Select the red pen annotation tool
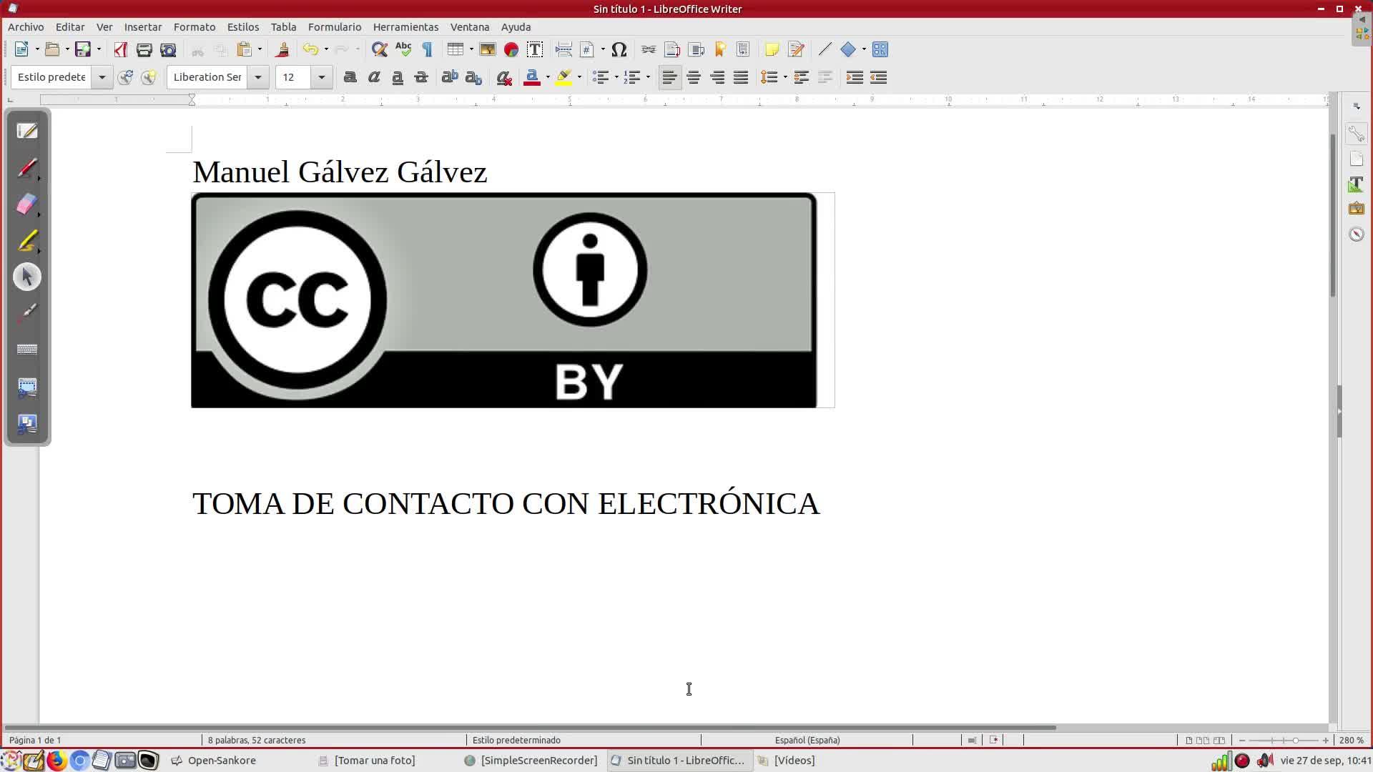Viewport: 1373px width, 772px height. [26, 168]
